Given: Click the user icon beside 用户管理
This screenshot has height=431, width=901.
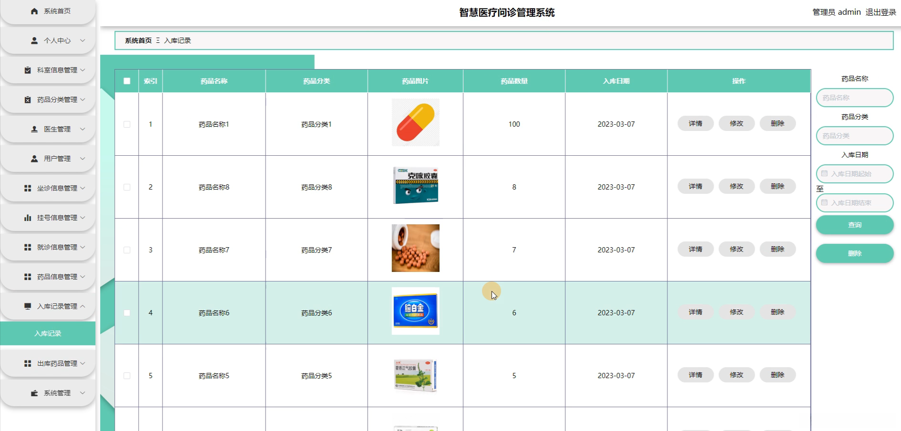Looking at the screenshot, I should pyautogui.click(x=34, y=159).
